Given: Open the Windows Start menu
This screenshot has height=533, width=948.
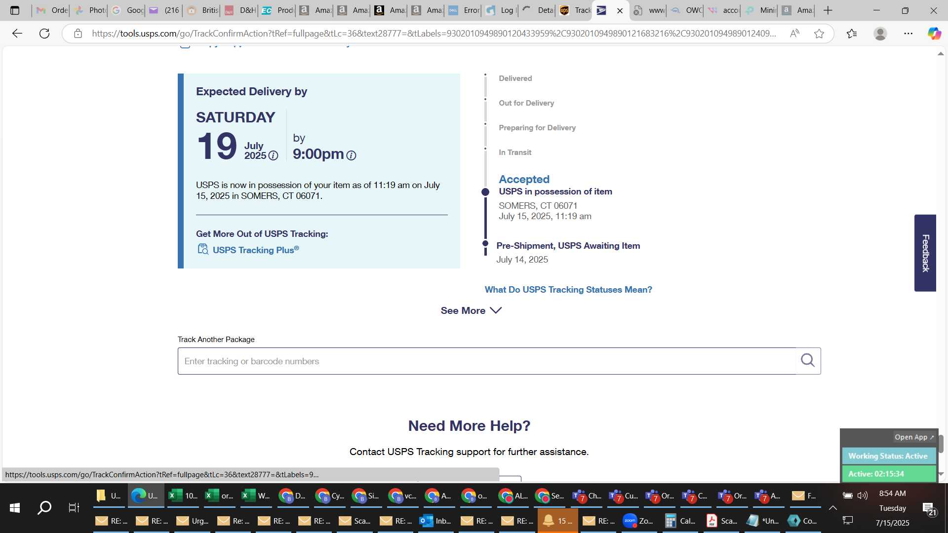Looking at the screenshot, I should pos(15,507).
